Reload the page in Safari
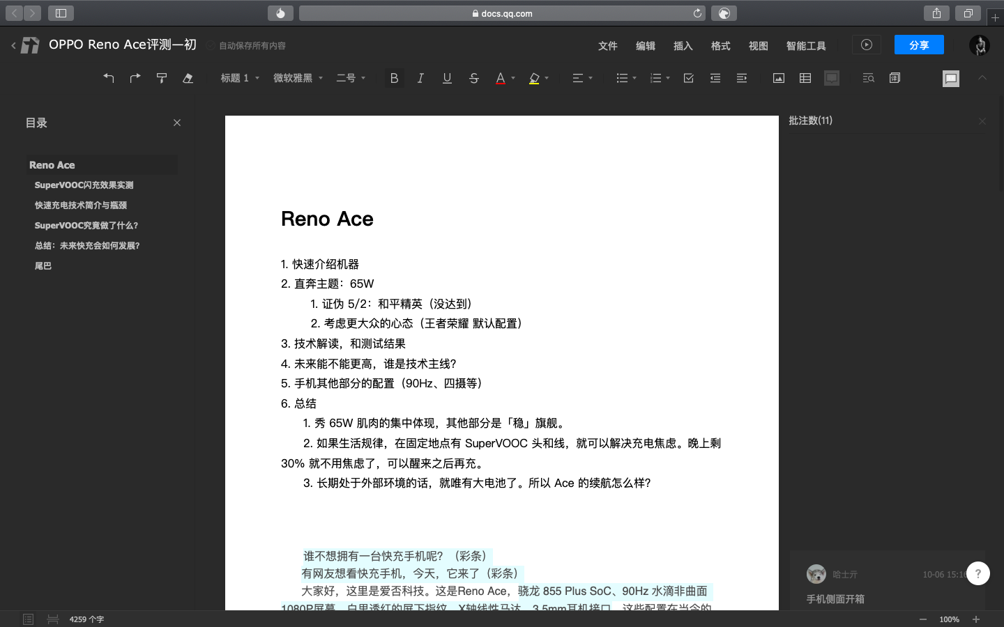The height and width of the screenshot is (627, 1004). [697, 13]
